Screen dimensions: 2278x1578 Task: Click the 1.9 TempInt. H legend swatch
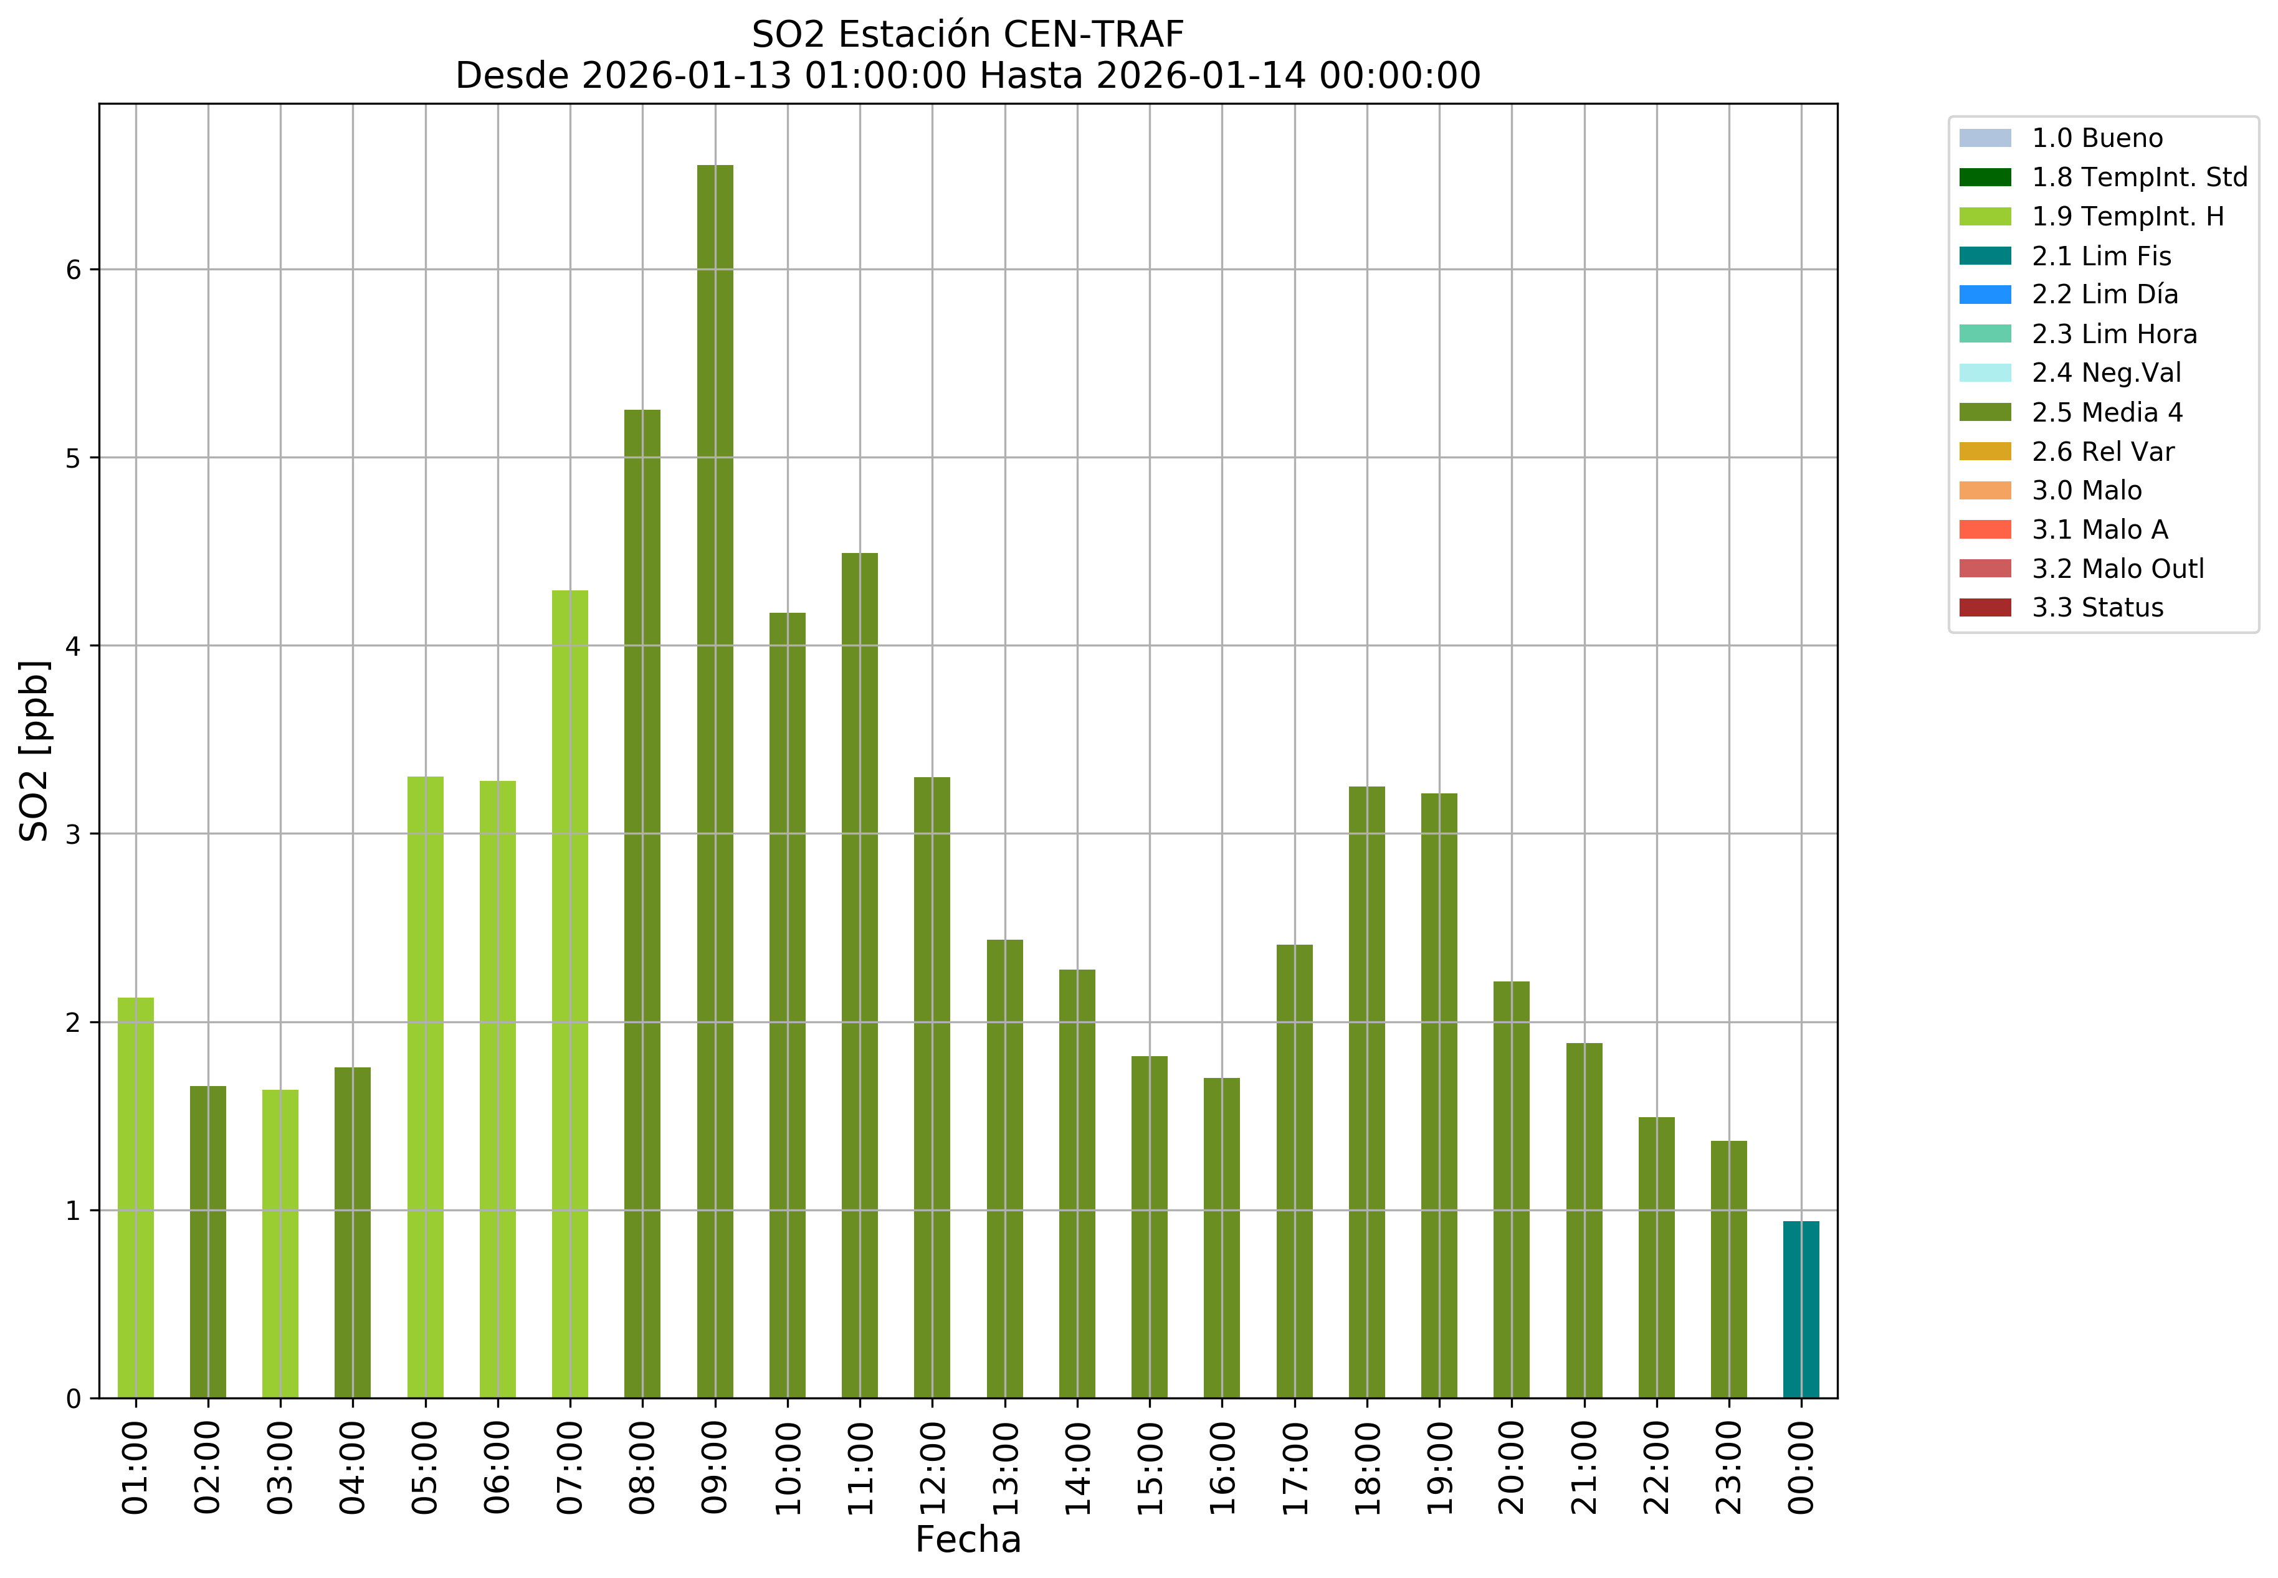click(x=1985, y=217)
